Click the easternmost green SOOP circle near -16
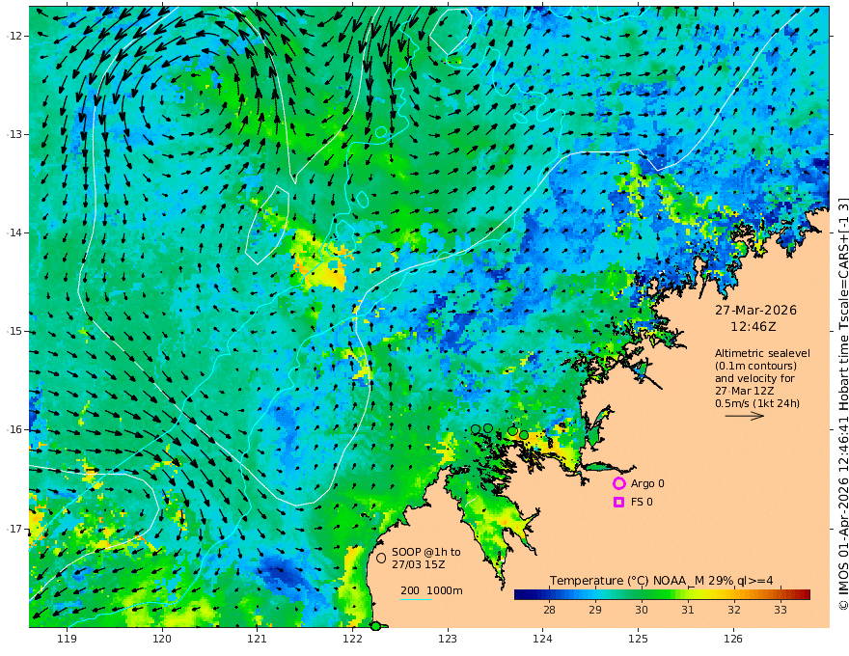849x656 pixels. pyautogui.click(x=524, y=435)
